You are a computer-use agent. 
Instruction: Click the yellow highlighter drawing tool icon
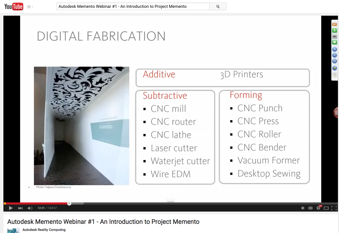[335, 68]
